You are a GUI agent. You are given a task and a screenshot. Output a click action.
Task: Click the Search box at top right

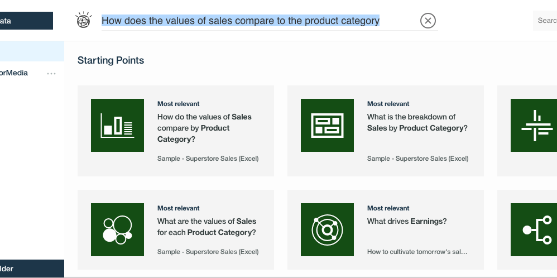point(545,21)
